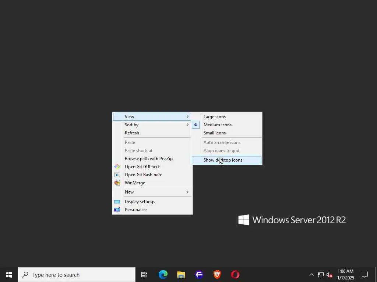Click the taskbar search box
Screen dimensions: 377x282
[x=77, y=275]
